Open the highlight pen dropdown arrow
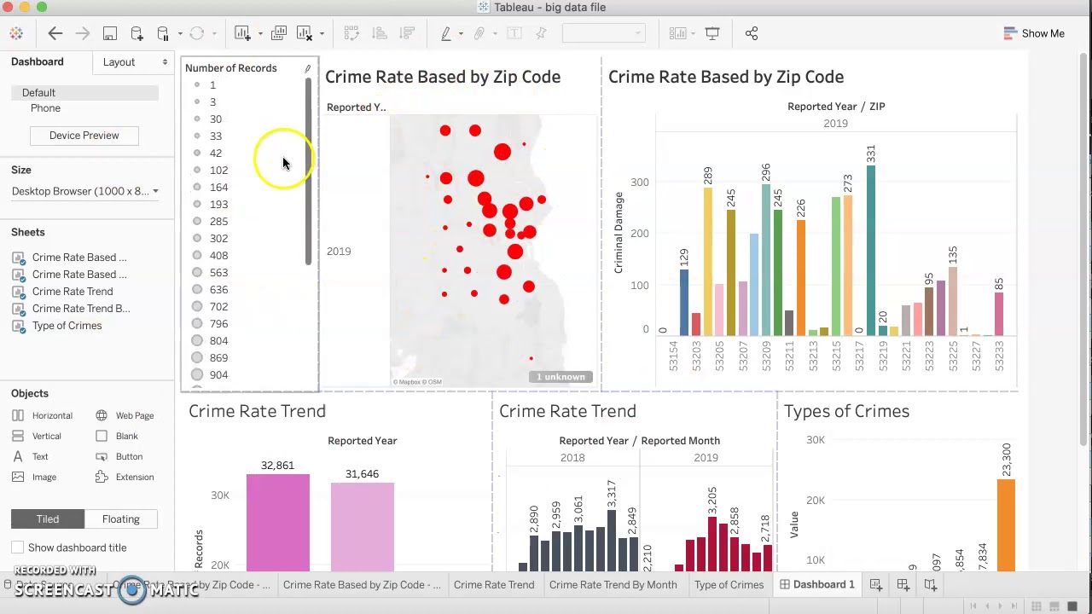 tap(461, 34)
